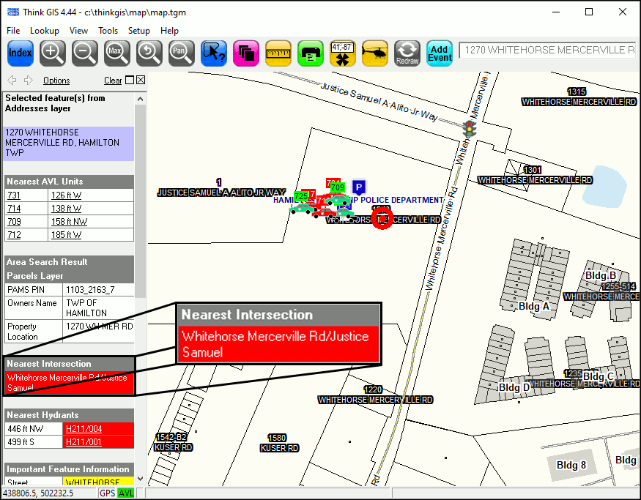Open the Options dropdown in side panel
The height and width of the screenshot is (500, 641).
pyautogui.click(x=56, y=81)
